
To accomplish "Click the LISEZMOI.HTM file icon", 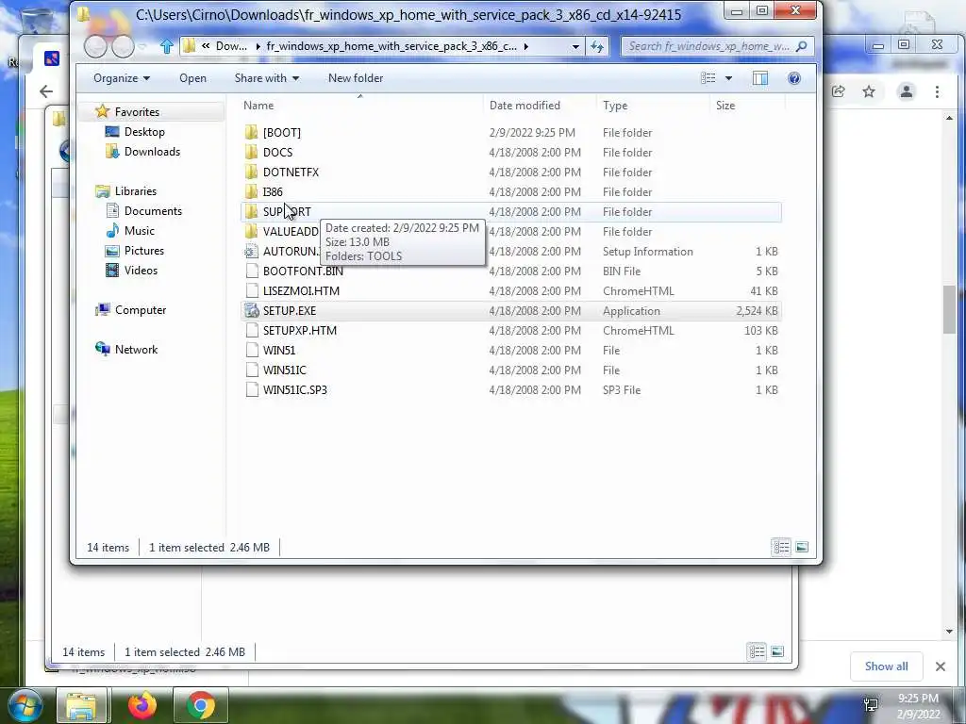I will tap(251, 290).
